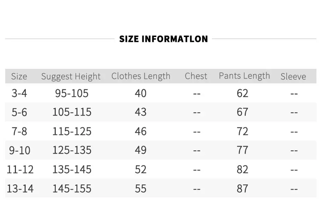Viewport: 322px width, 208px height.
Task: Select the 5-6 size row
Action: point(161,112)
